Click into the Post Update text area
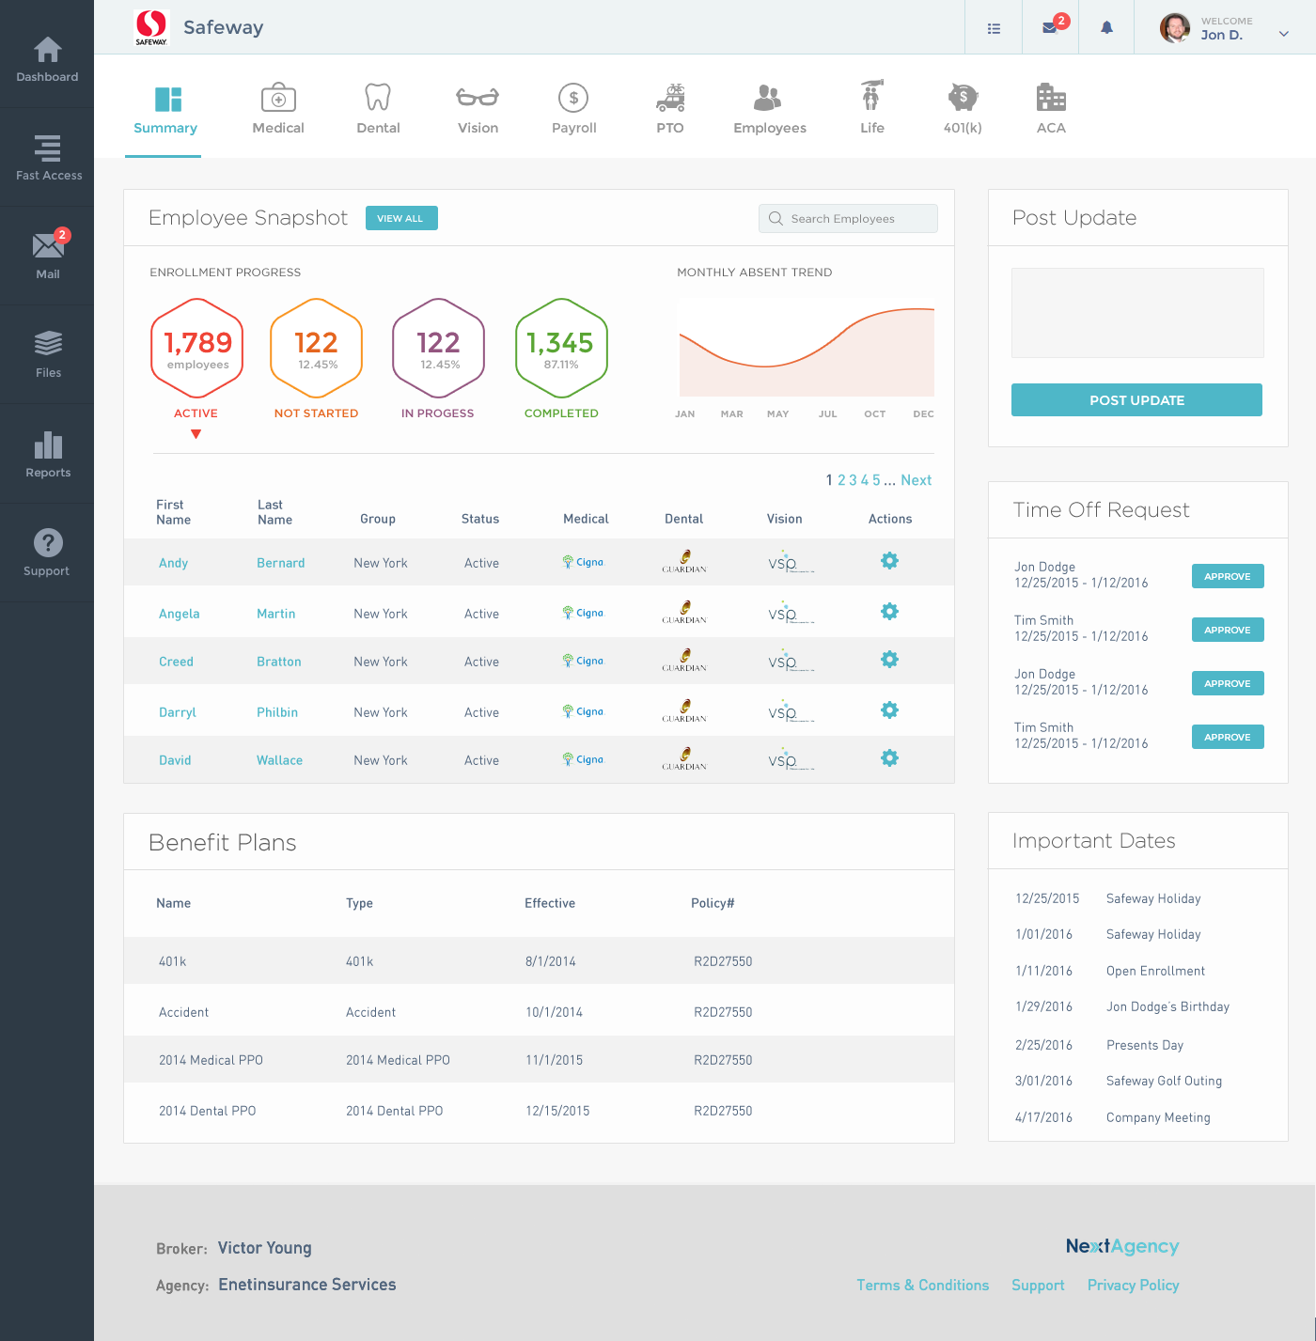Viewport: 1316px width, 1341px height. pos(1137,313)
